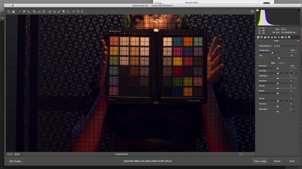Open the HSL / Grayscale panel tab
302x169 pixels.
268,37
